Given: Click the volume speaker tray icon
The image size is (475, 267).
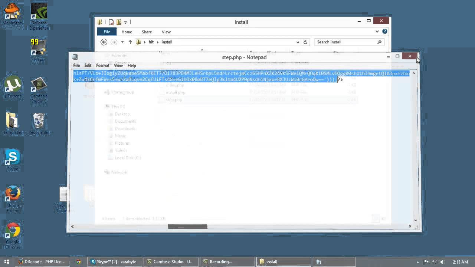Looking at the screenshot, I should 443,262.
